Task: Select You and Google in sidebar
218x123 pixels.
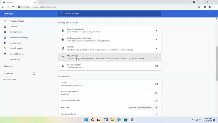Action: 17,21
